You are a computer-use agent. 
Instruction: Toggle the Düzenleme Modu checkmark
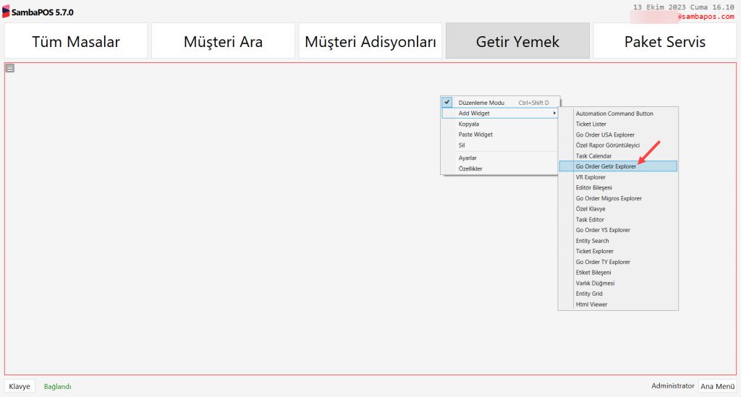click(448, 103)
